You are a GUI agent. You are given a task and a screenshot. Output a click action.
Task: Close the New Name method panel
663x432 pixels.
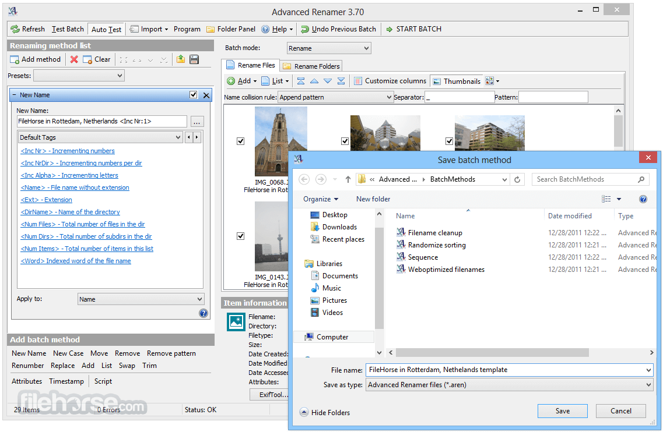[206, 95]
